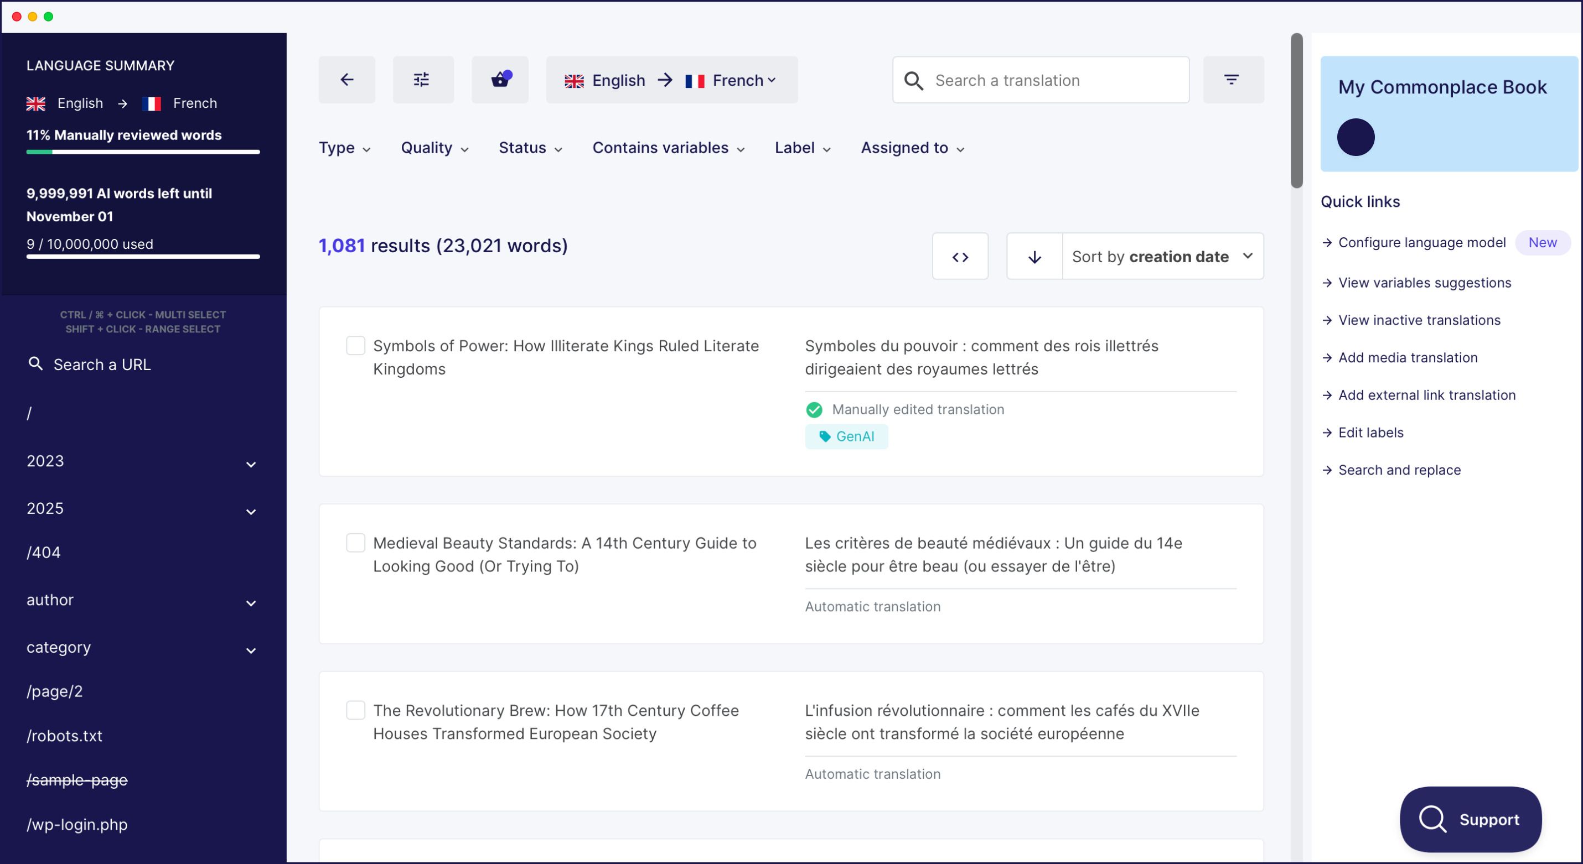The height and width of the screenshot is (864, 1583).
Task: Open the basket icon with notification badge
Action: pyautogui.click(x=500, y=80)
